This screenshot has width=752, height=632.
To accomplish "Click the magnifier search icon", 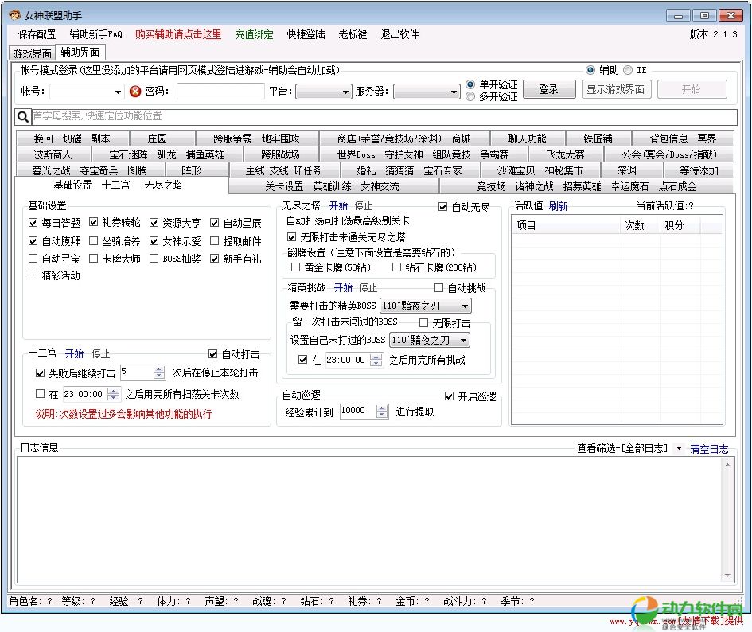I will (x=22, y=116).
